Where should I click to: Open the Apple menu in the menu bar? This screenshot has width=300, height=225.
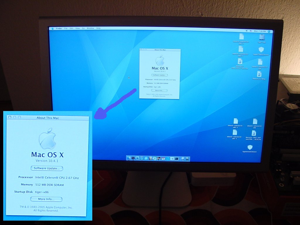53,28
